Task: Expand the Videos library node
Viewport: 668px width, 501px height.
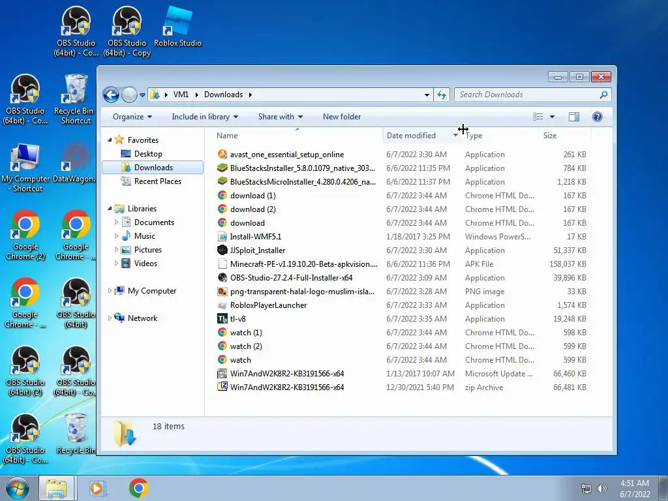Action: click(116, 264)
